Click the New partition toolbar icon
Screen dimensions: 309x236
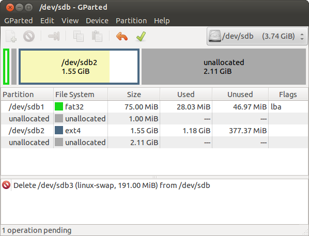(11, 36)
